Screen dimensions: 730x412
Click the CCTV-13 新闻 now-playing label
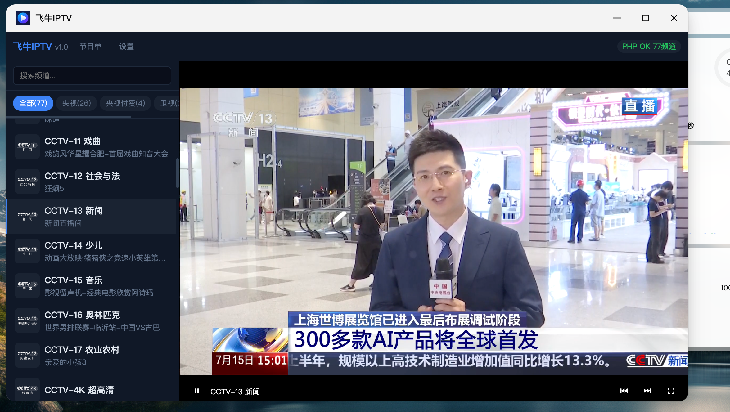[235, 392]
